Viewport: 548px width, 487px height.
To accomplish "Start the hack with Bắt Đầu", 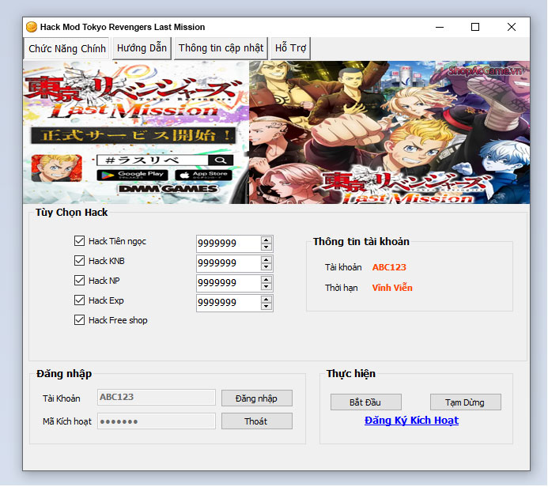I will pyautogui.click(x=366, y=402).
